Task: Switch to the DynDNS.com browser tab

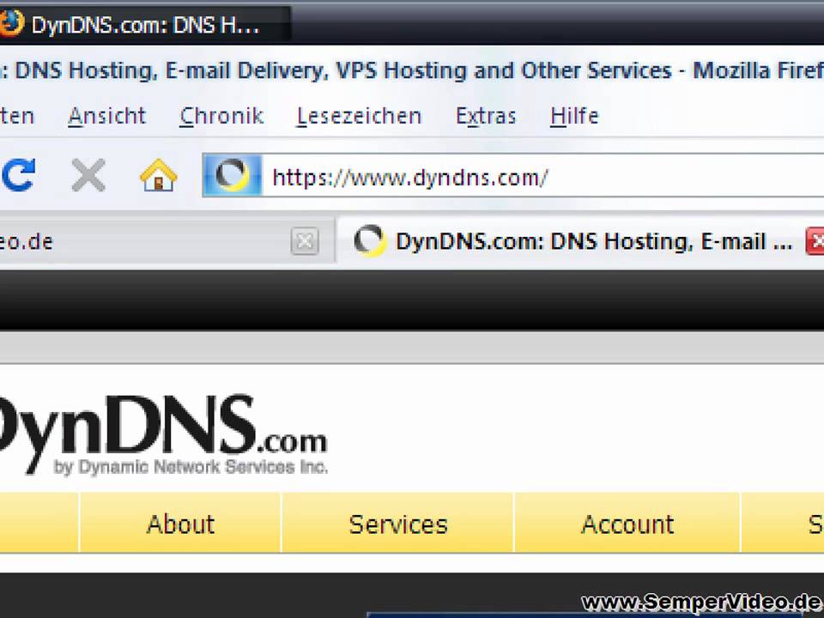Action: click(579, 241)
